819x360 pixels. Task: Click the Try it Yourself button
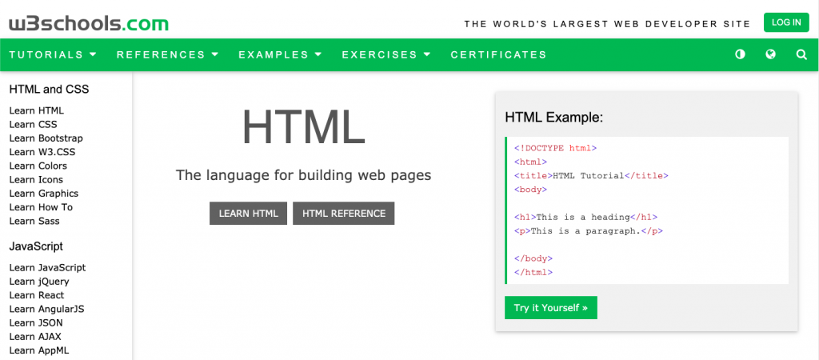pyautogui.click(x=550, y=308)
